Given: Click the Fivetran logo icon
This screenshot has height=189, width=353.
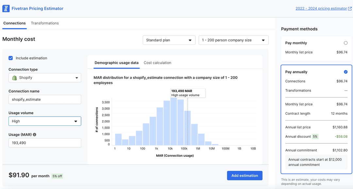Looking at the screenshot, I should click(x=6, y=8).
